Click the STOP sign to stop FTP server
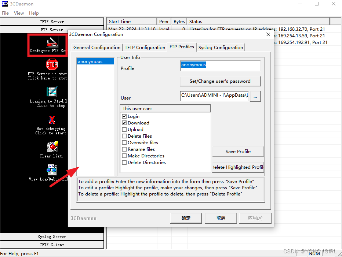Image resolution: width=342 pixels, height=257 pixels. [x=52, y=64]
